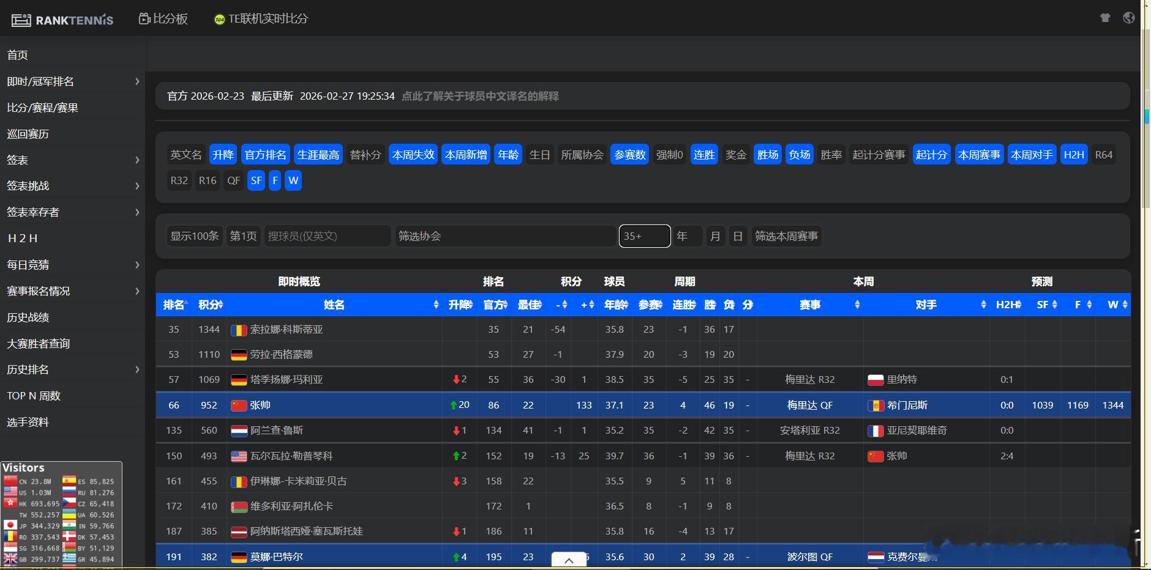
Task: Click the Latvian flag beside 阿纳斯塔西娅·塞瓦斯托娃
Action: click(239, 531)
